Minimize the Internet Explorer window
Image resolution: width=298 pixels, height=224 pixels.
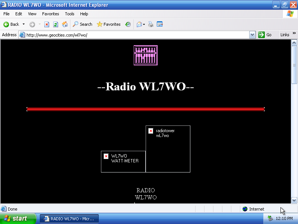coord(276,4)
